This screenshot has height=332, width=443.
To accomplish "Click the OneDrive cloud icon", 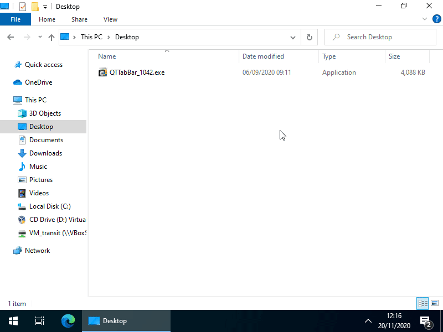I will click(18, 82).
